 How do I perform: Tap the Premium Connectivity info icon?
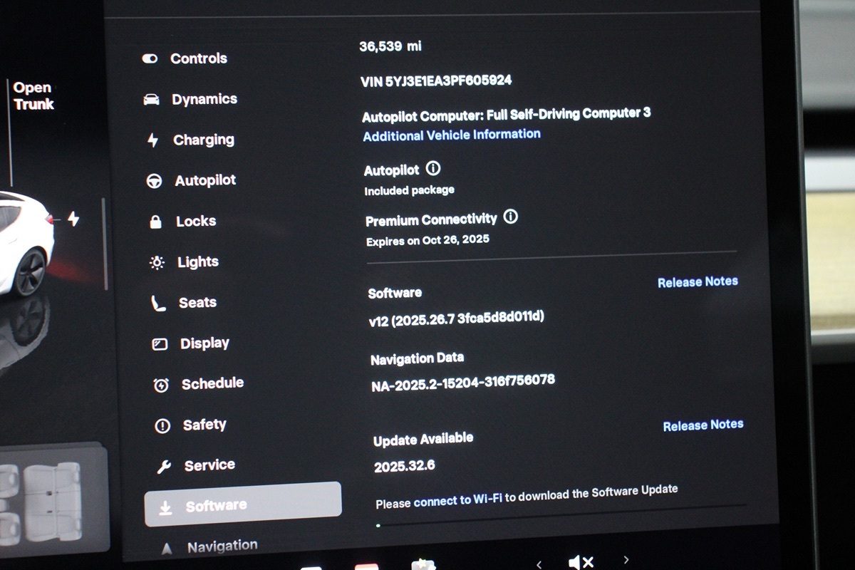click(510, 217)
